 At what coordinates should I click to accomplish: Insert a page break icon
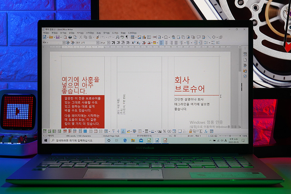tap(155, 37)
